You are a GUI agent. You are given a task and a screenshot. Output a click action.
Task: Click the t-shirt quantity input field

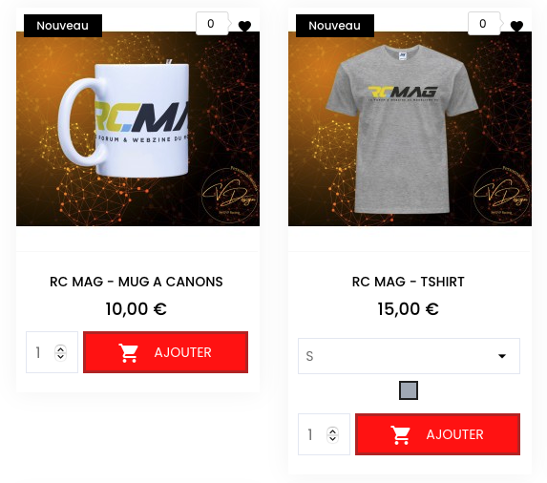[312, 434]
